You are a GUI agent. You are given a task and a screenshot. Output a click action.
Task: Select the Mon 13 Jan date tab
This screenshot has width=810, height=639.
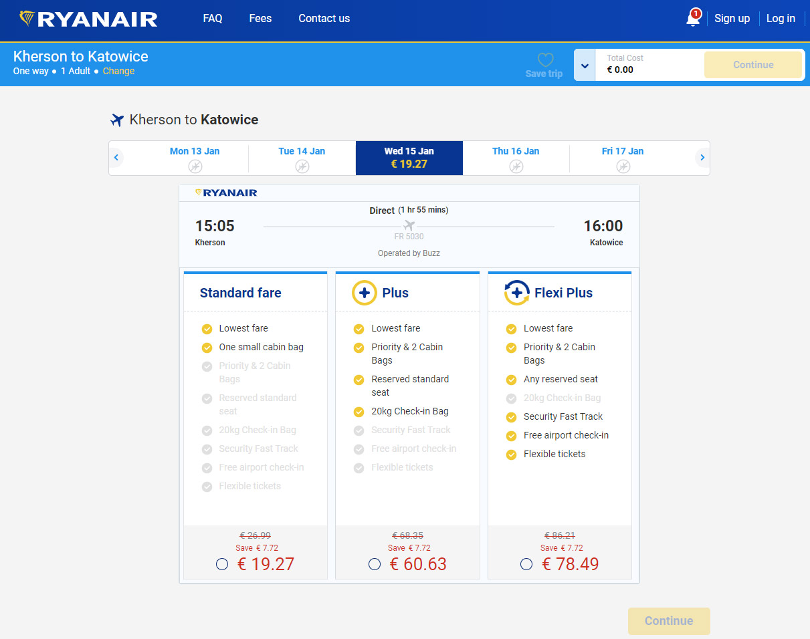(x=195, y=158)
